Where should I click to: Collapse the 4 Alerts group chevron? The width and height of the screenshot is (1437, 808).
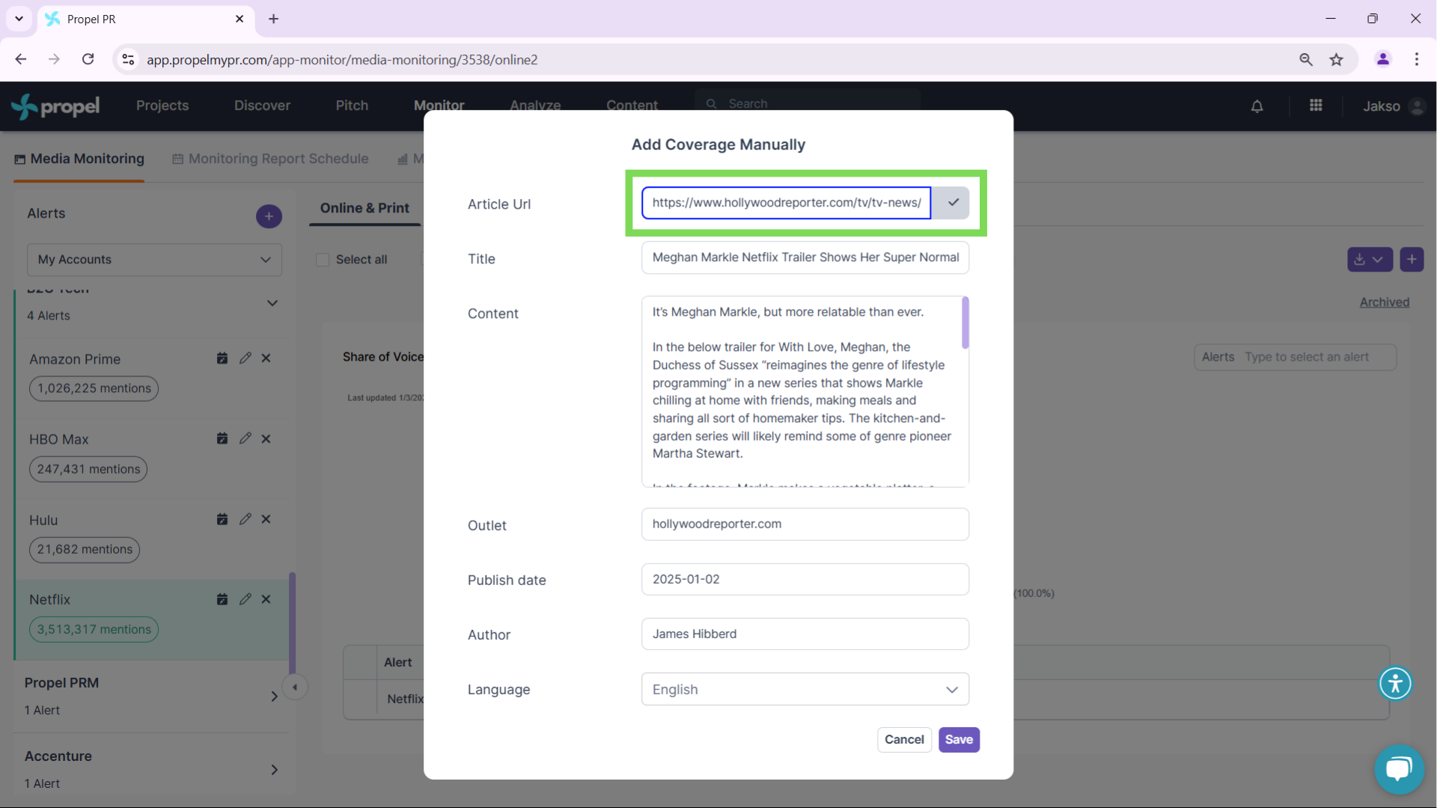point(272,303)
